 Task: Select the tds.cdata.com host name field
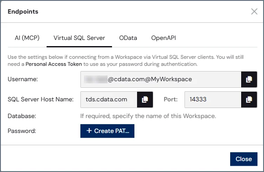(109, 100)
